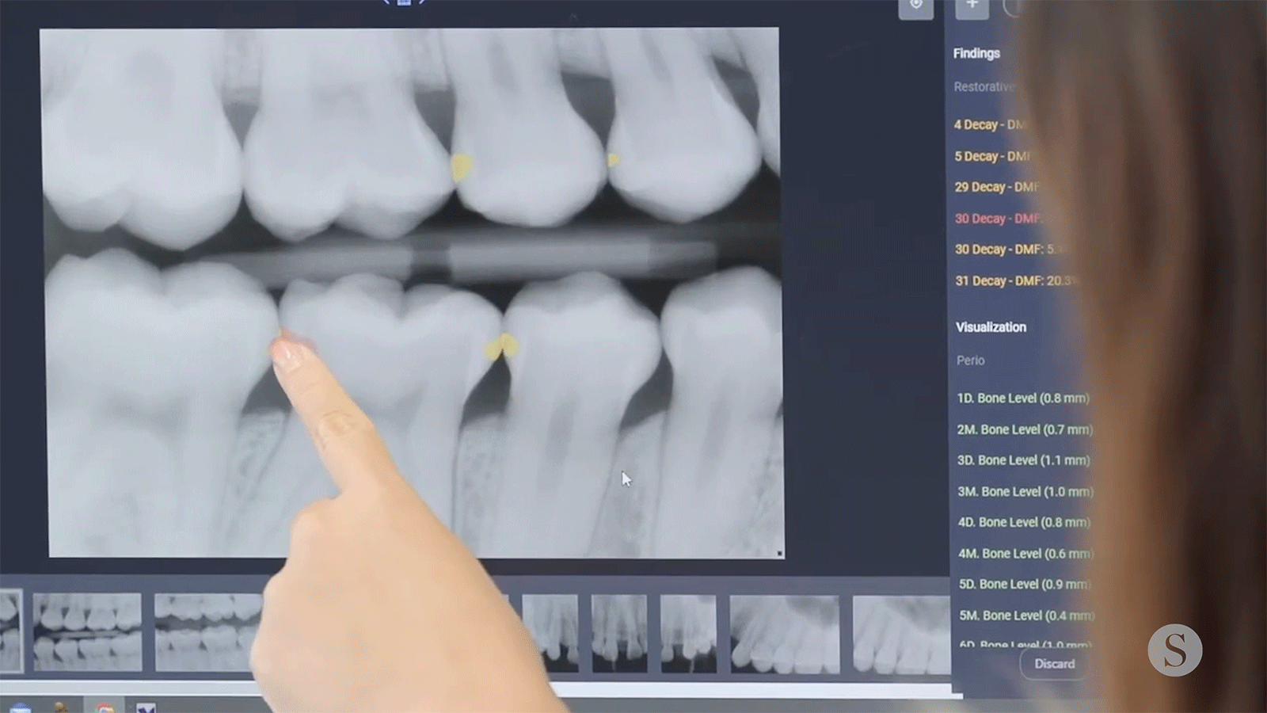
Task: Select 4M. Bone Level (0.6 mm)
Action: (1025, 554)
